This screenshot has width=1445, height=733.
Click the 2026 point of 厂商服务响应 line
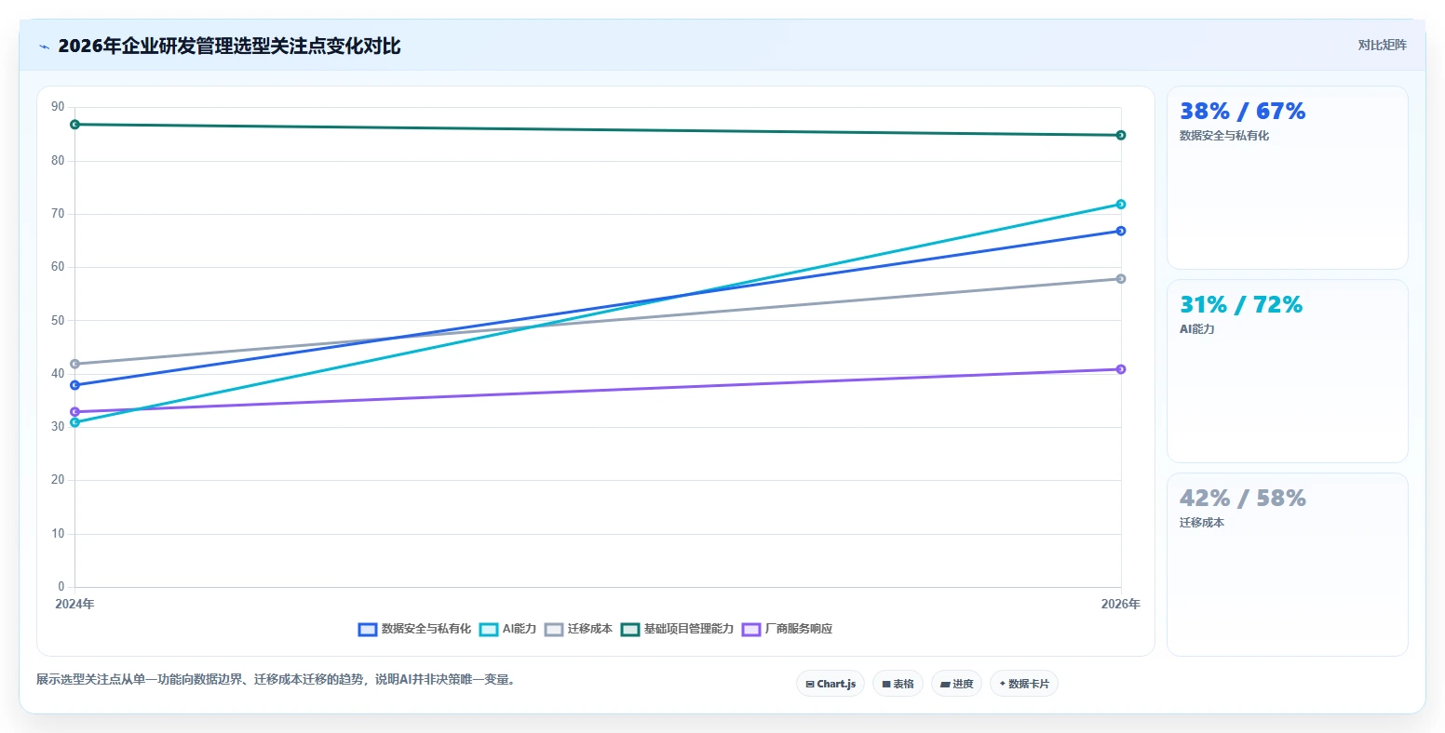coord(1121,369)
